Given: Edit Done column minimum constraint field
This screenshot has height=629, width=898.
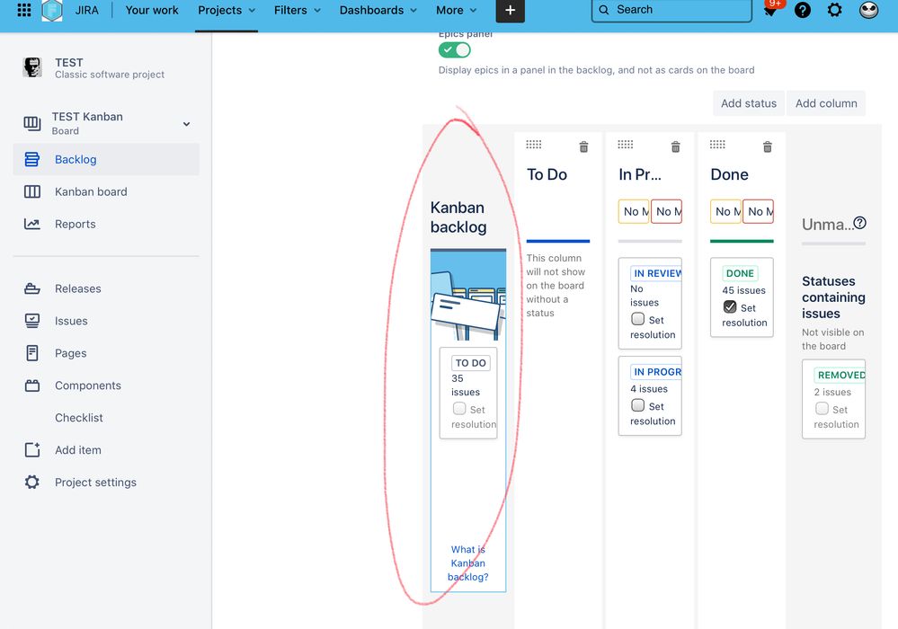Looking at the screenshot, I should (725, 211).
